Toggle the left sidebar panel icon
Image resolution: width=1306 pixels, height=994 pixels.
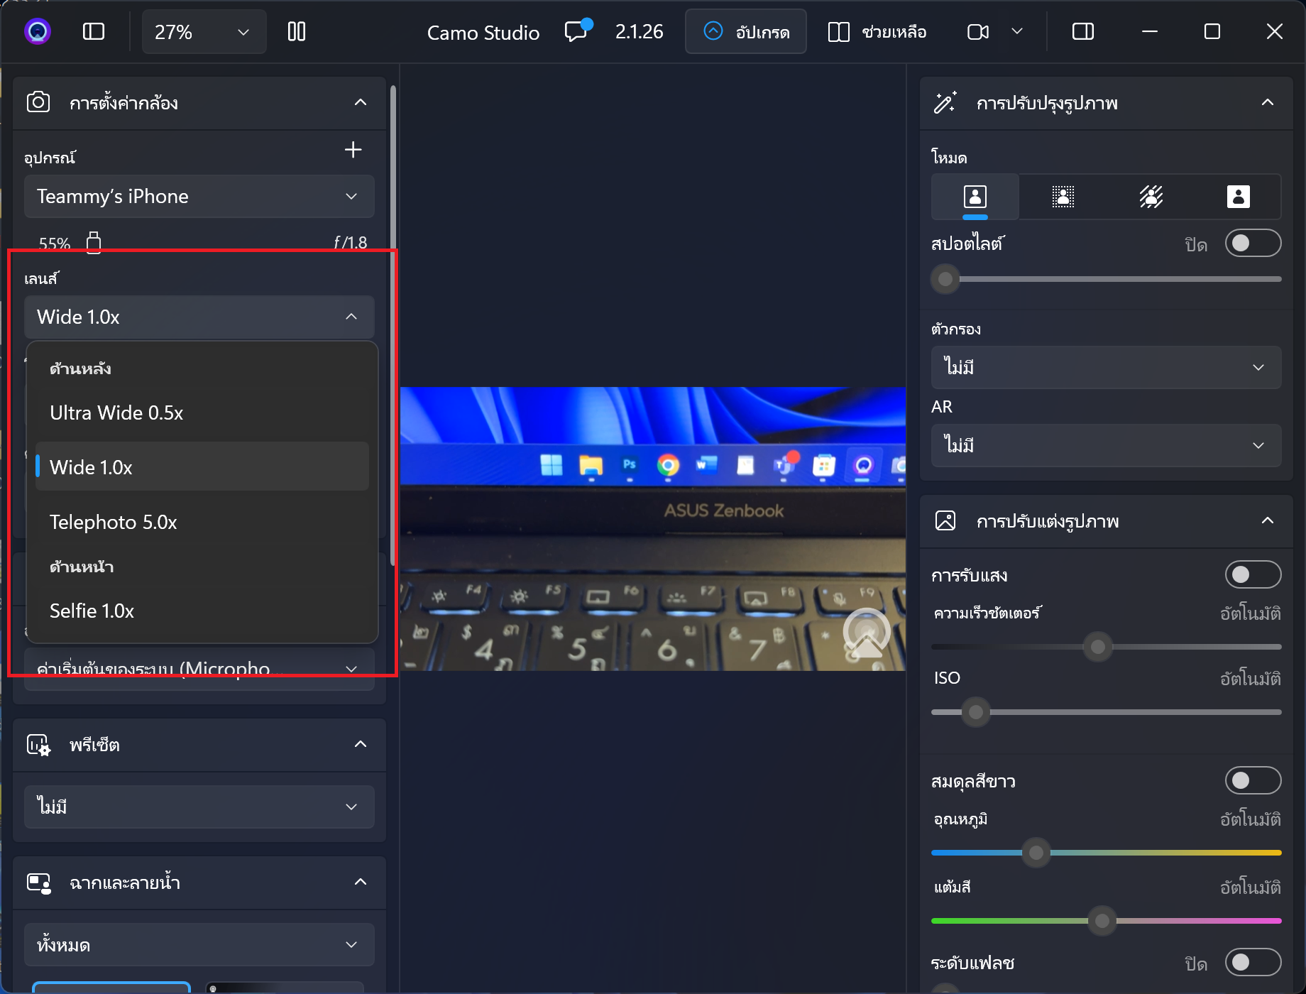click(x=94, y=31)
